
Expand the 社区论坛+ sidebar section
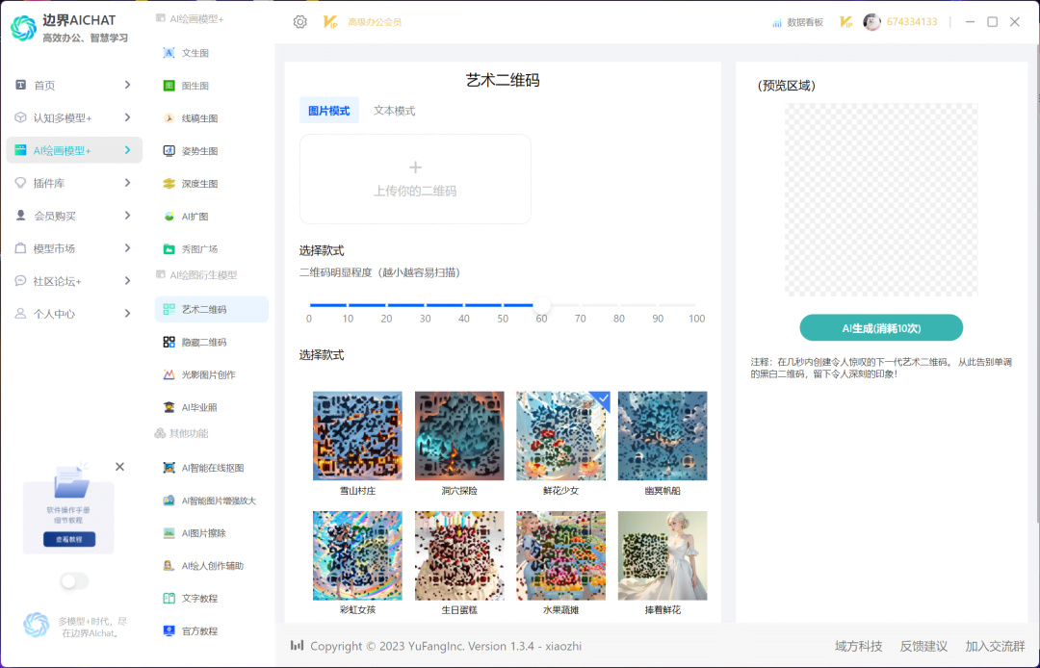pos(58,281)
